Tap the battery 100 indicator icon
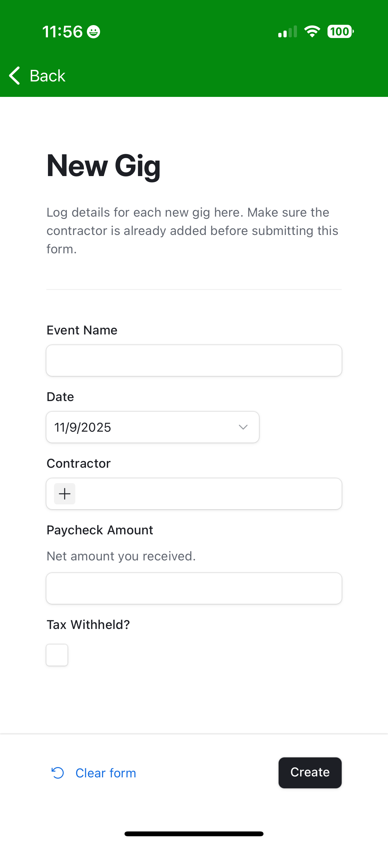This screenshot has height=844, width=388. (x=340, y=32)
